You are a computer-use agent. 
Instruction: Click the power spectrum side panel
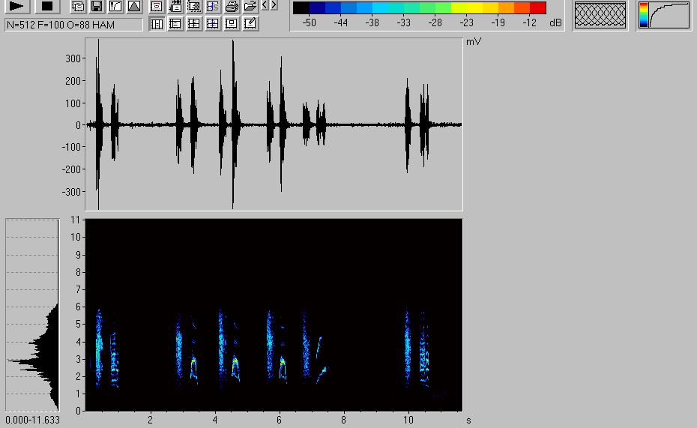[x=32, y=315]
